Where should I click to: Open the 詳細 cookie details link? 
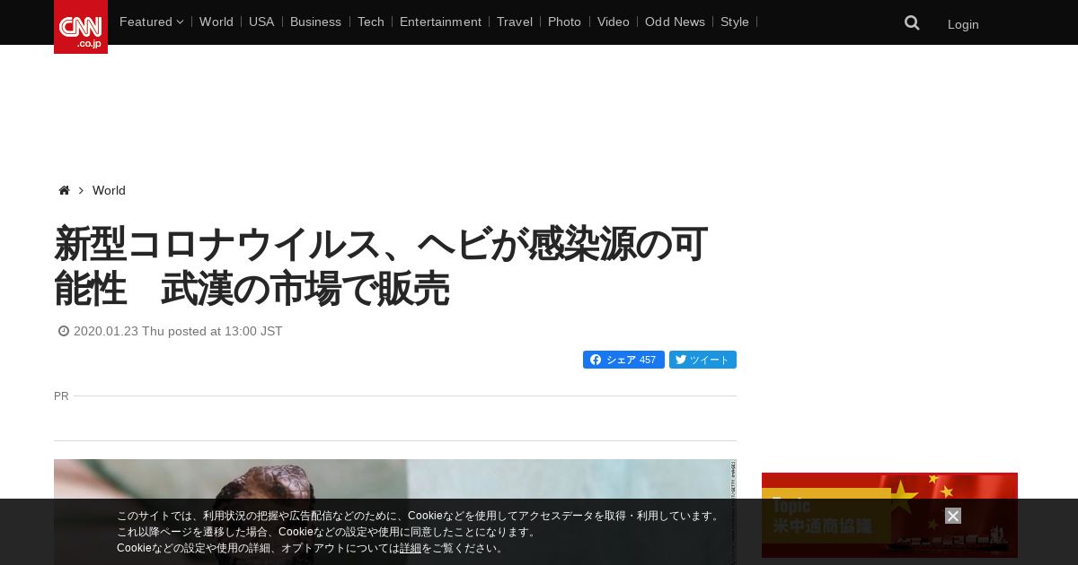[411, 548]
